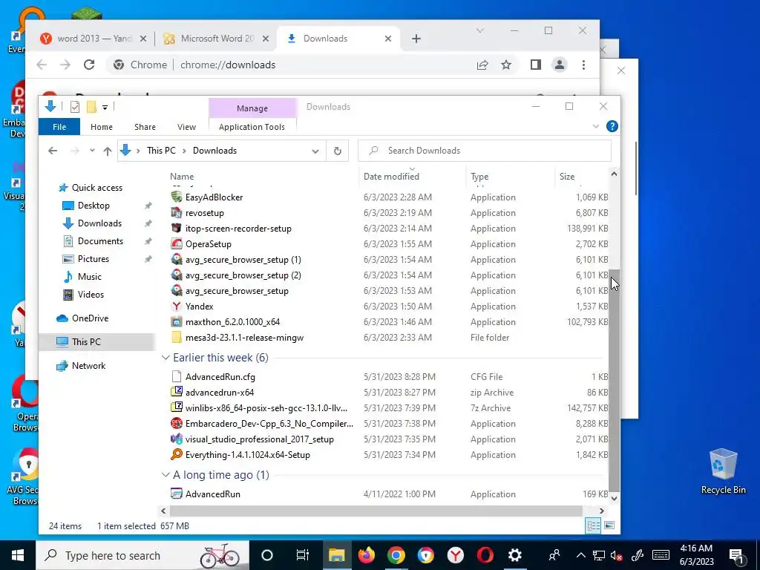Viewport: 760px width, 570px height.
Task: Refresh the Downloads folder
Action: [338, 151]
